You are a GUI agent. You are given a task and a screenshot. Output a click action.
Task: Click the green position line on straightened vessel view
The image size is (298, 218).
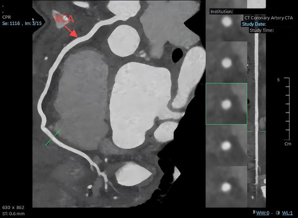pos(257,131)
